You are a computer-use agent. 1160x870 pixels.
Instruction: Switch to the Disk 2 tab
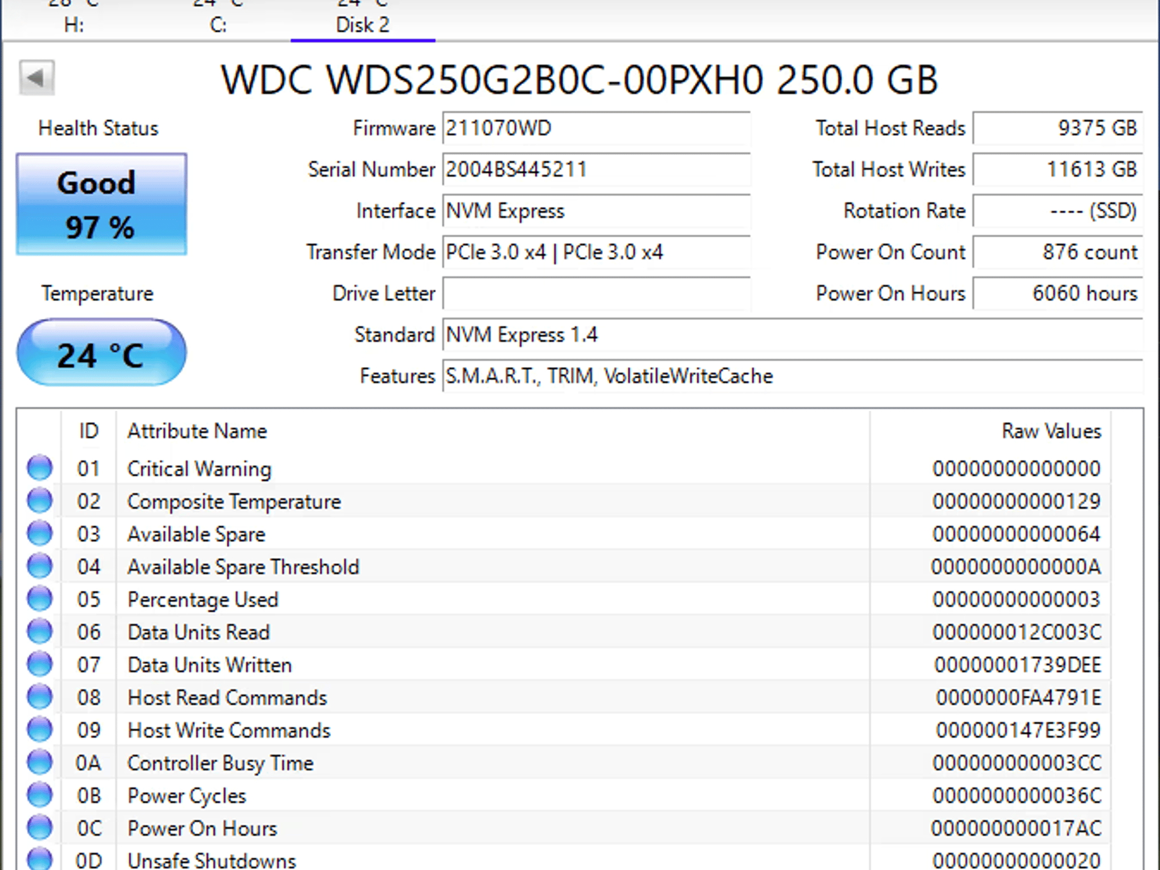pyautogui.click(x=362, y=20)
